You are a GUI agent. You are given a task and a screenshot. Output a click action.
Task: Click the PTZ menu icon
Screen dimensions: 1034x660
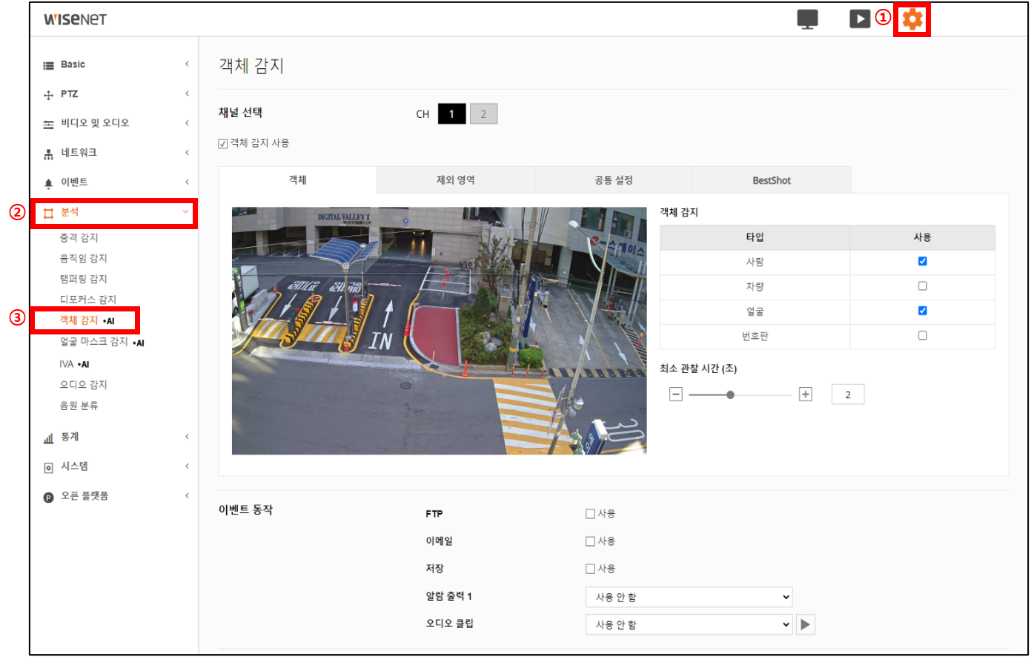49,95
